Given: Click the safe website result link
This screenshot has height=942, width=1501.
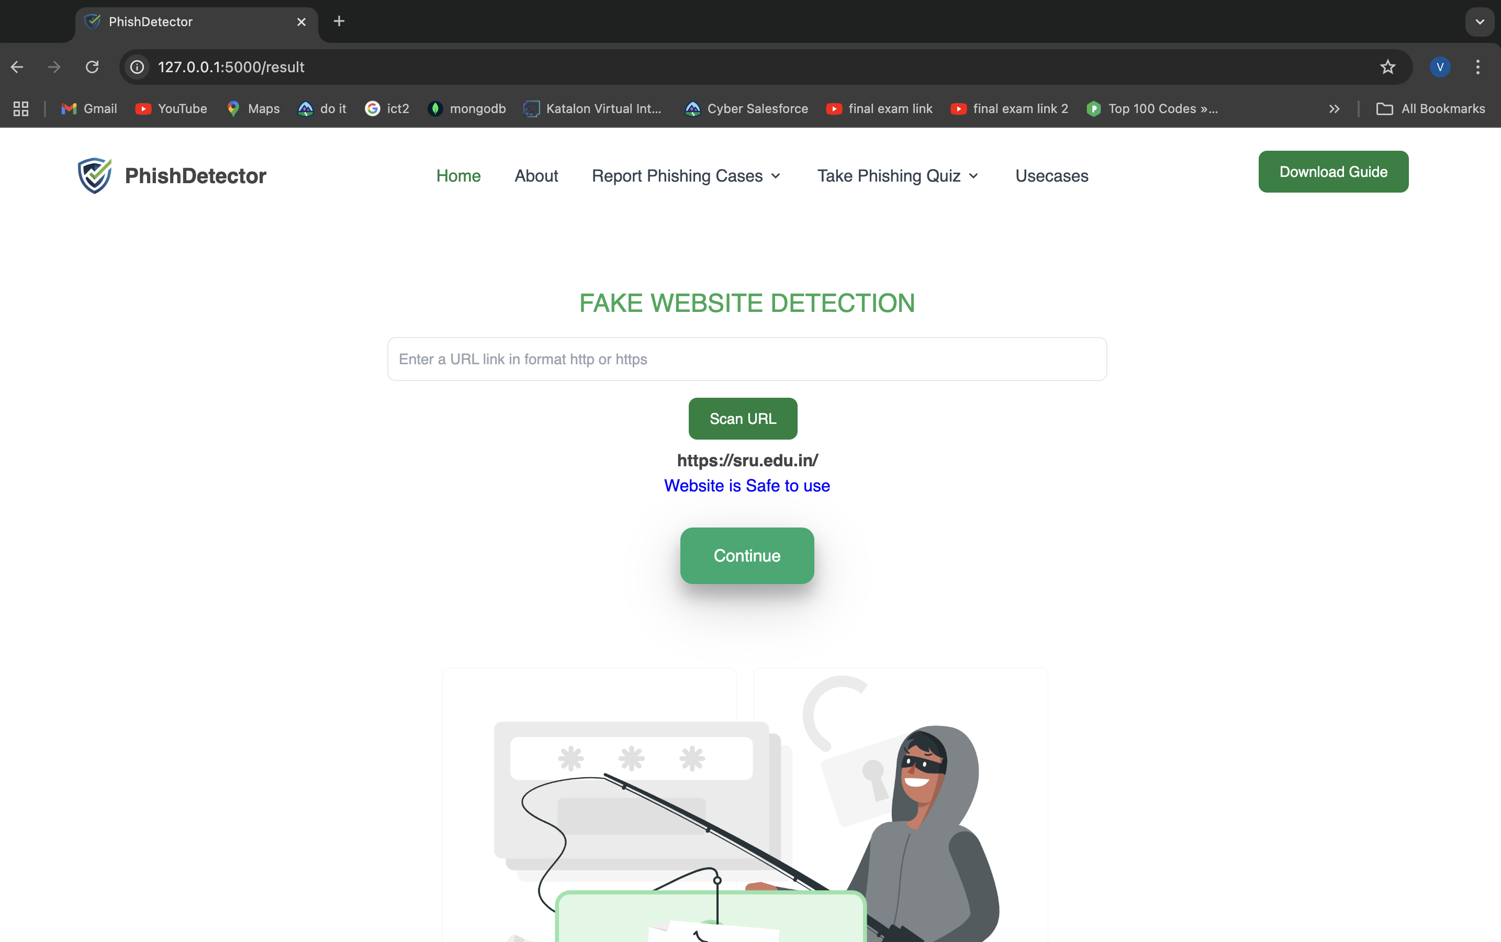Looking at the screenshot, I should pyautogui.click(x=747, y=485).
